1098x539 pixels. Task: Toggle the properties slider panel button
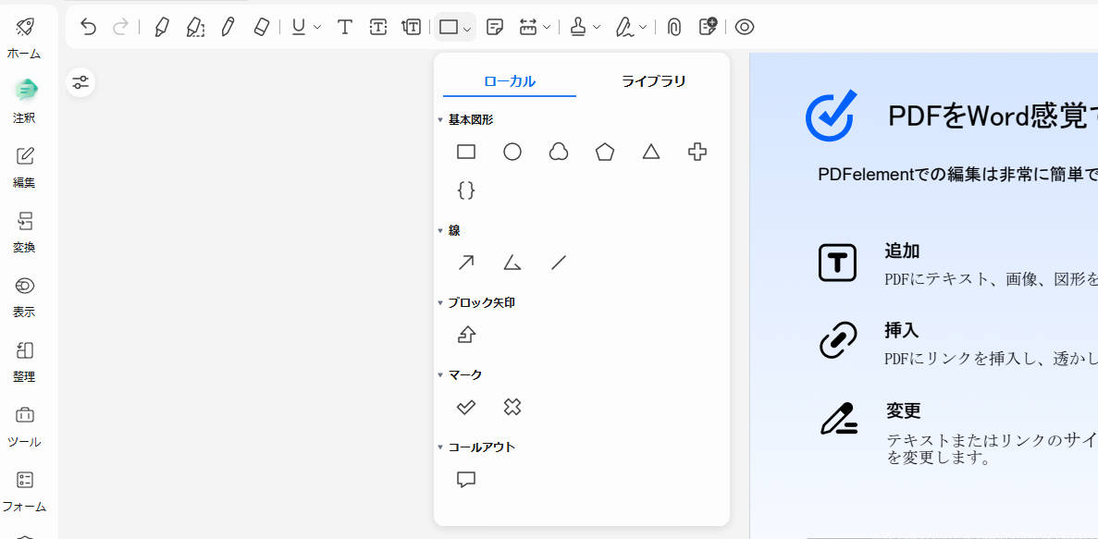[x=81, y=82]
